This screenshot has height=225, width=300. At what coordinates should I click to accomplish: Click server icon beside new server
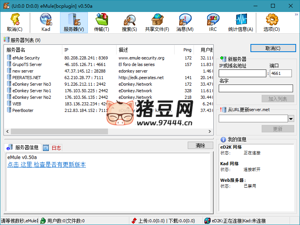pyautogui.click(x=9, y=71)
